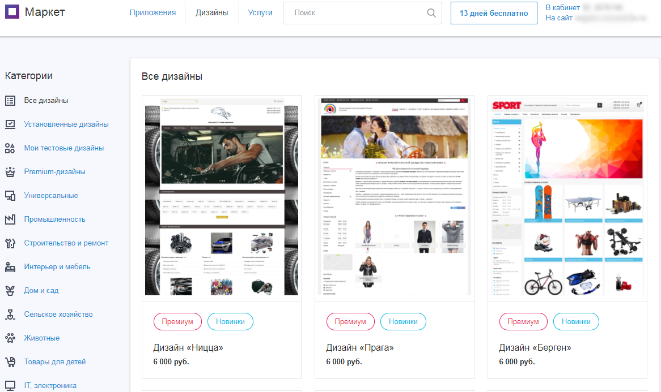661x392 pixels.
Task: Click the Промышленность factory icon
Action: pos(10,219)
